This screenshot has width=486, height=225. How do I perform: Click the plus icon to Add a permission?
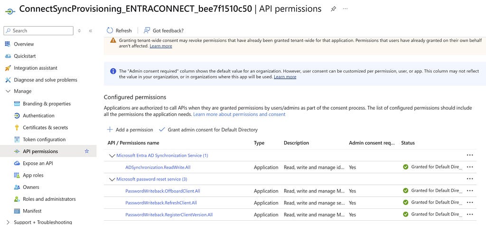point(110,130)
